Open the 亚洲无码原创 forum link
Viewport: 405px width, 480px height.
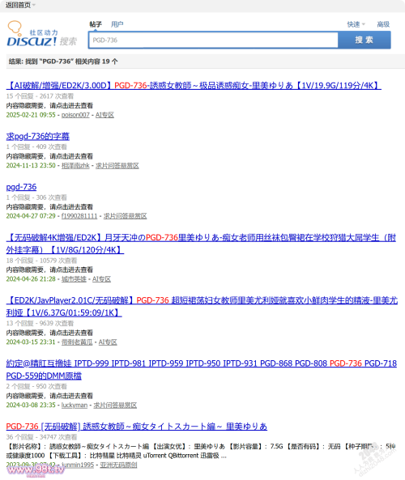pos(118,465)
